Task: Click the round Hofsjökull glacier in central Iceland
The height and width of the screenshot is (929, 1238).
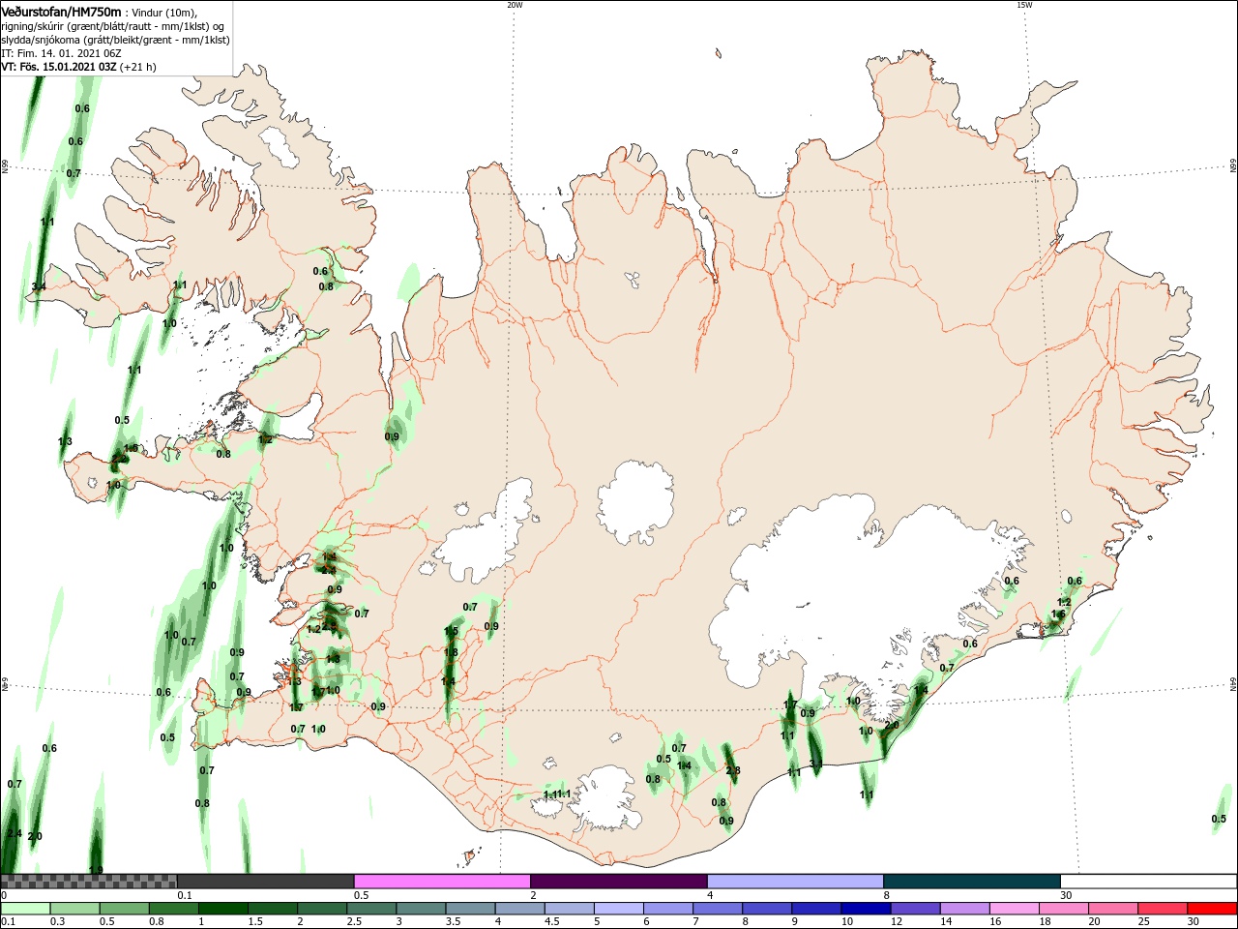Action: pos(635,503)
